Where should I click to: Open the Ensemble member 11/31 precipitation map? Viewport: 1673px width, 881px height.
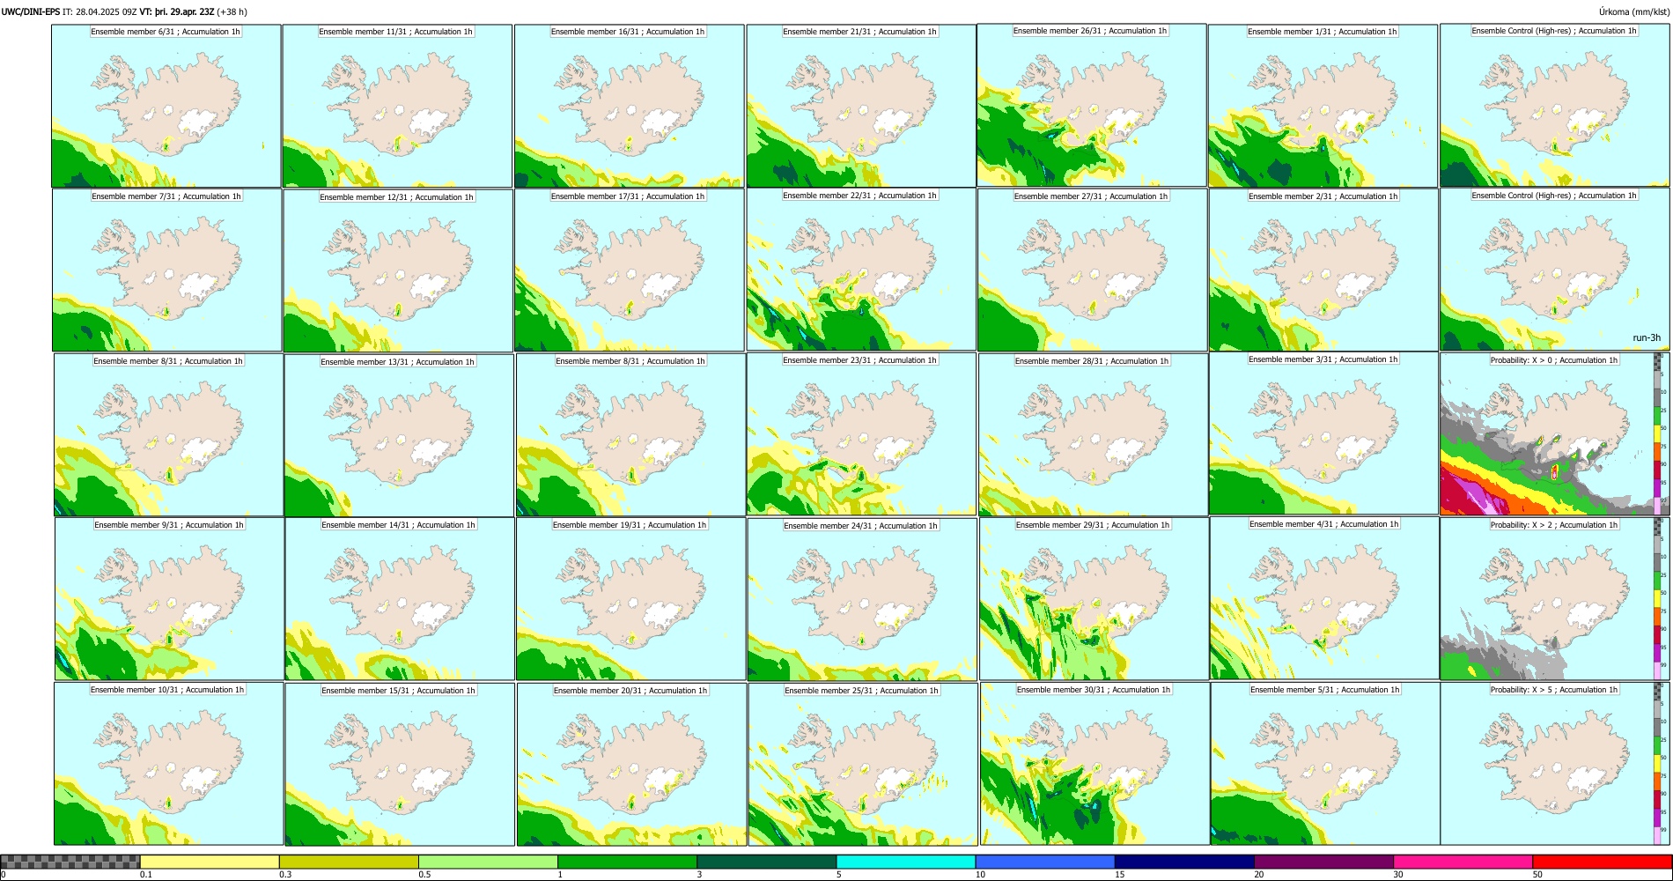click(397, 106)
